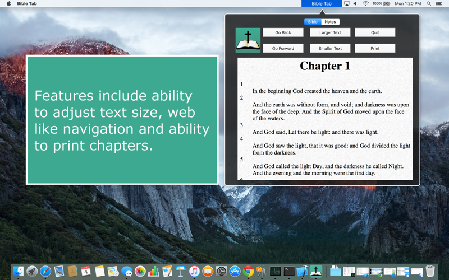Click the Chapter 1 heading text
This screenshot has width=449, height=280.
pyautogui.click(x=325, y=66)
